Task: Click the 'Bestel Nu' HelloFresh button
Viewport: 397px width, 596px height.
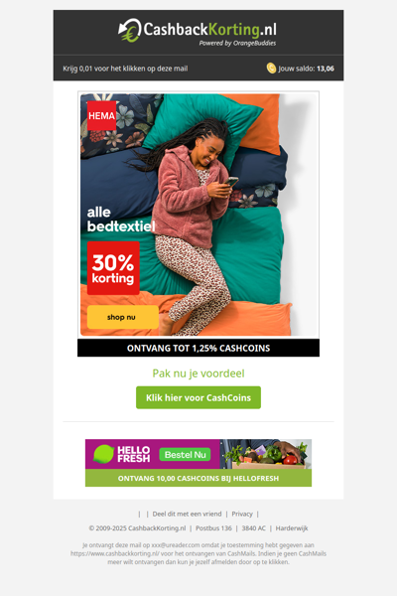Action: (x=185, y=455)
